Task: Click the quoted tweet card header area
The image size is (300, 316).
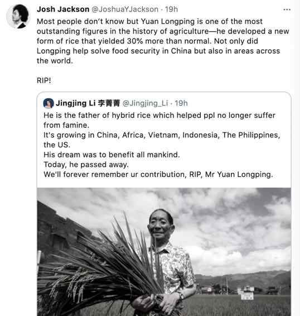Action: pos(115,103)
